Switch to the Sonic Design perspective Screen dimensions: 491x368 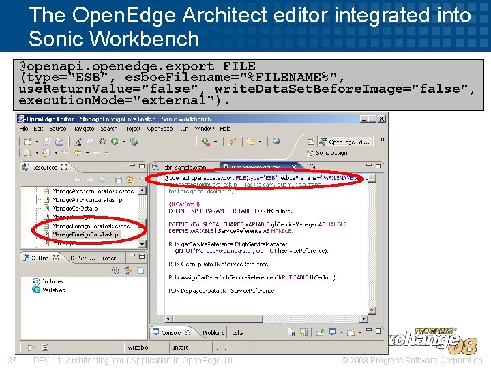tap(328, 153)
